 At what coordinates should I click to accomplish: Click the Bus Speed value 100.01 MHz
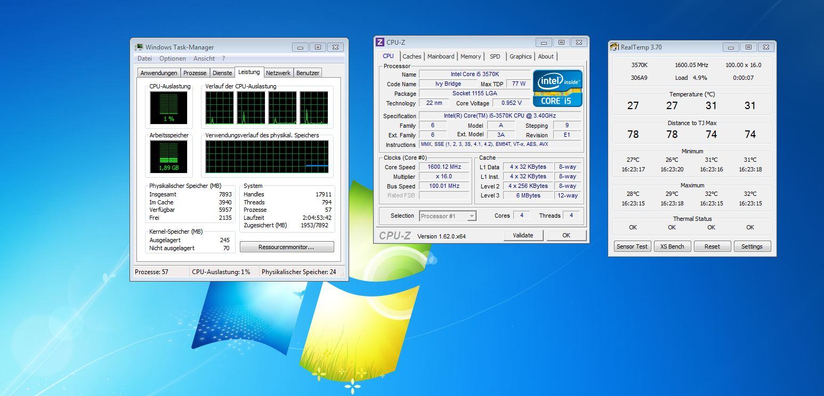[444, 186]
